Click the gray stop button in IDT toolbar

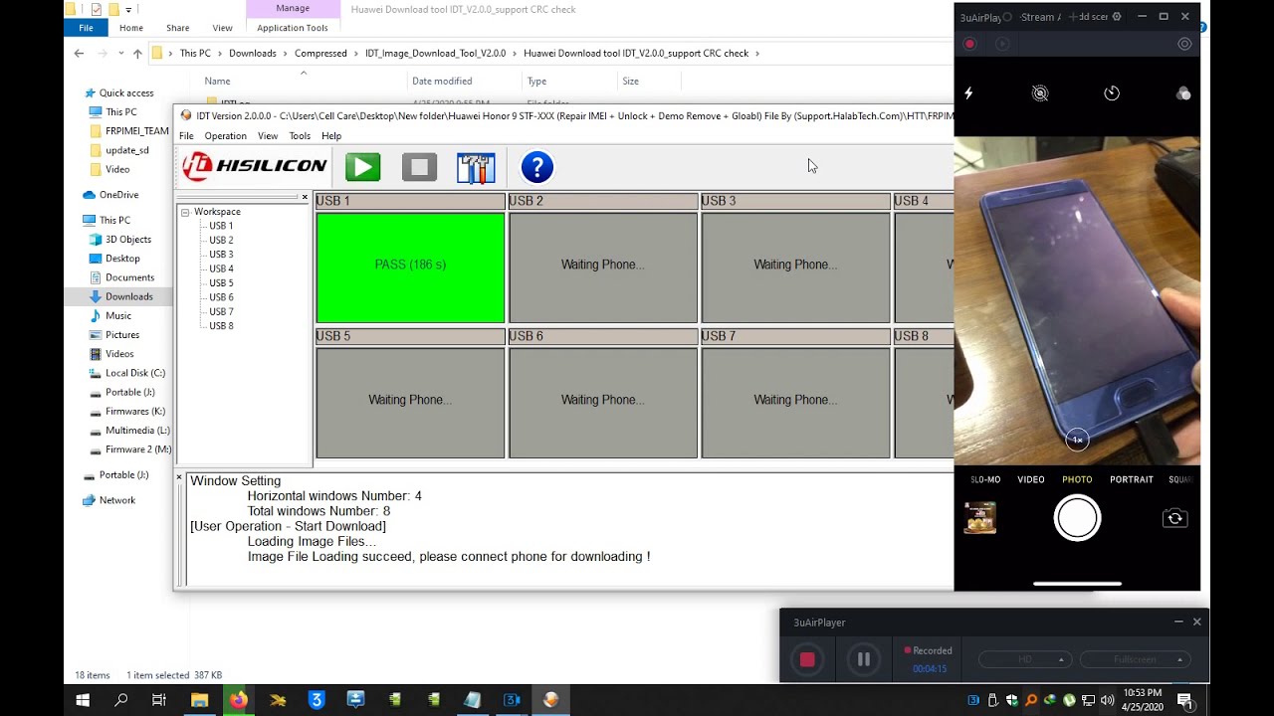[419, 167]
